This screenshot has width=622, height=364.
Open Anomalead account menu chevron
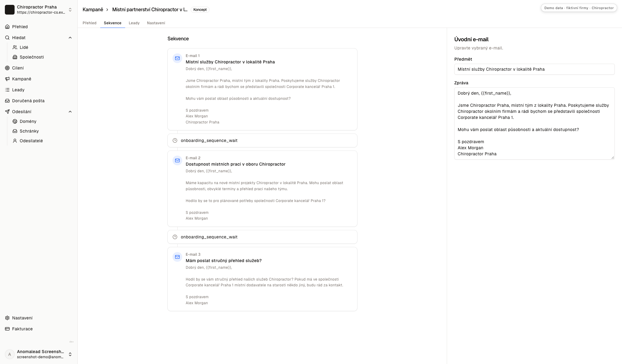(x=70, y=354)
